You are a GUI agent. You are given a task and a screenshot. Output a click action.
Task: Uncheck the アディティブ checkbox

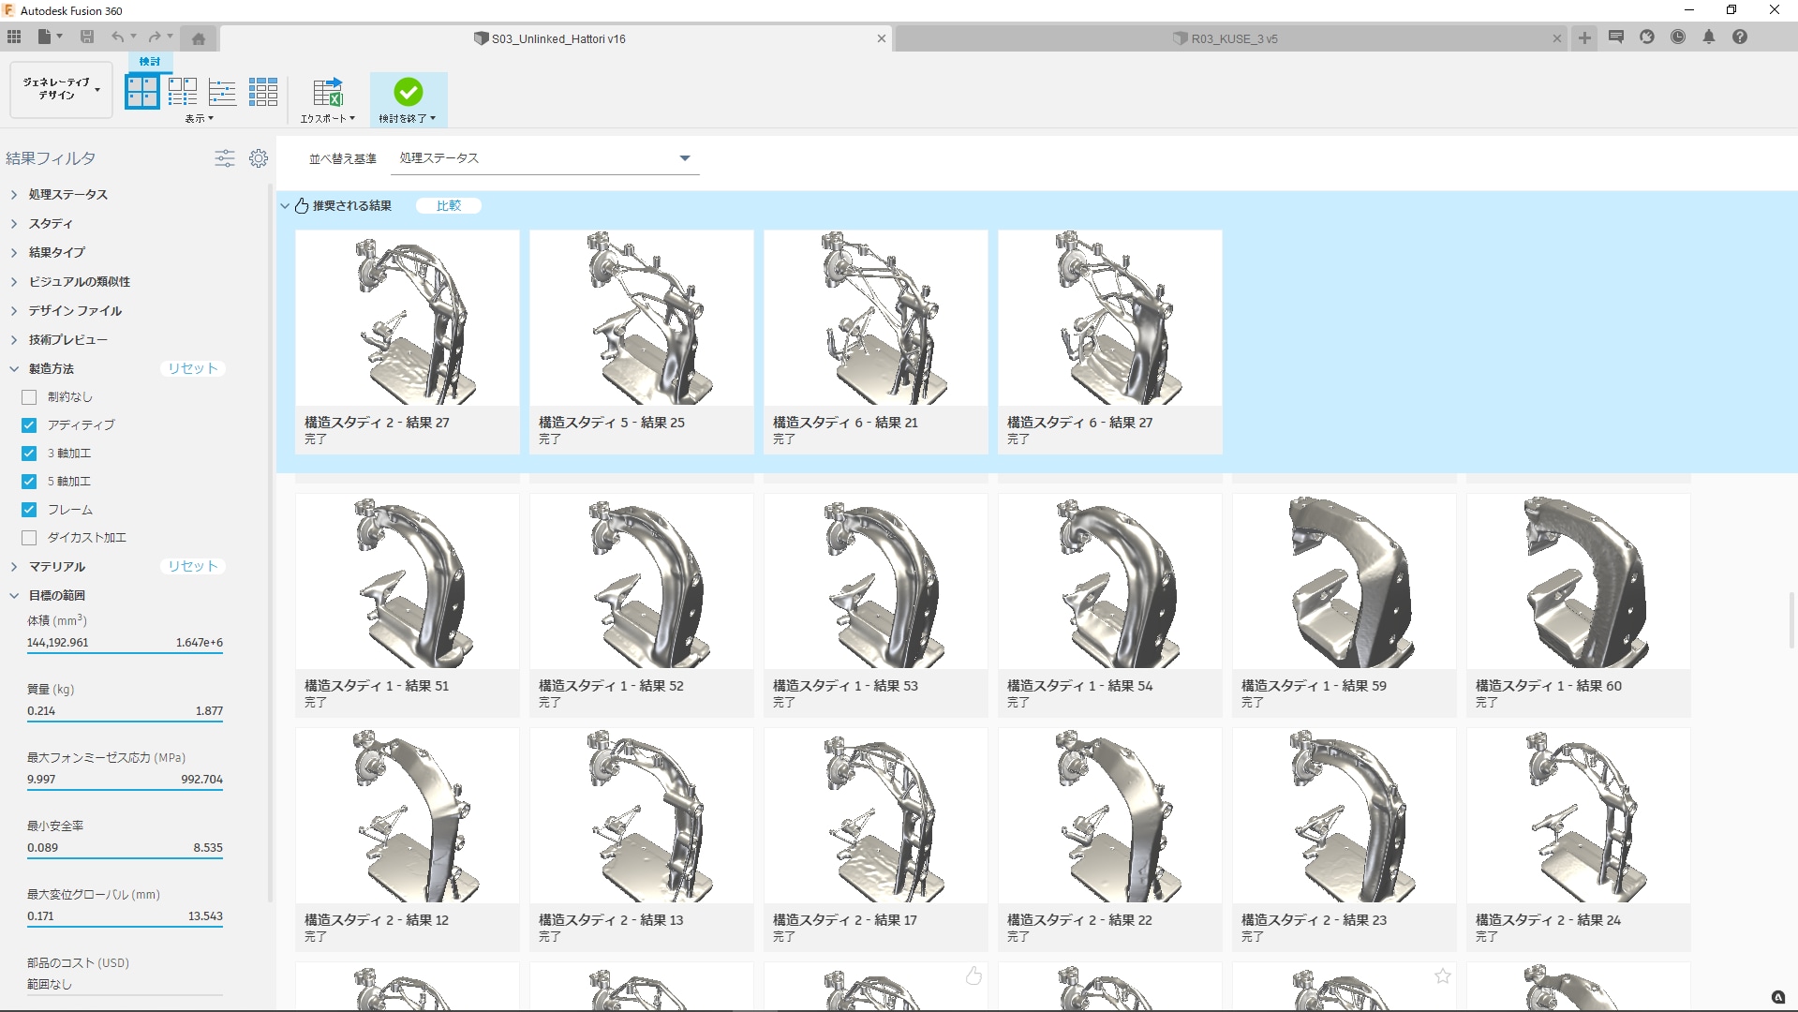[29, 425]
